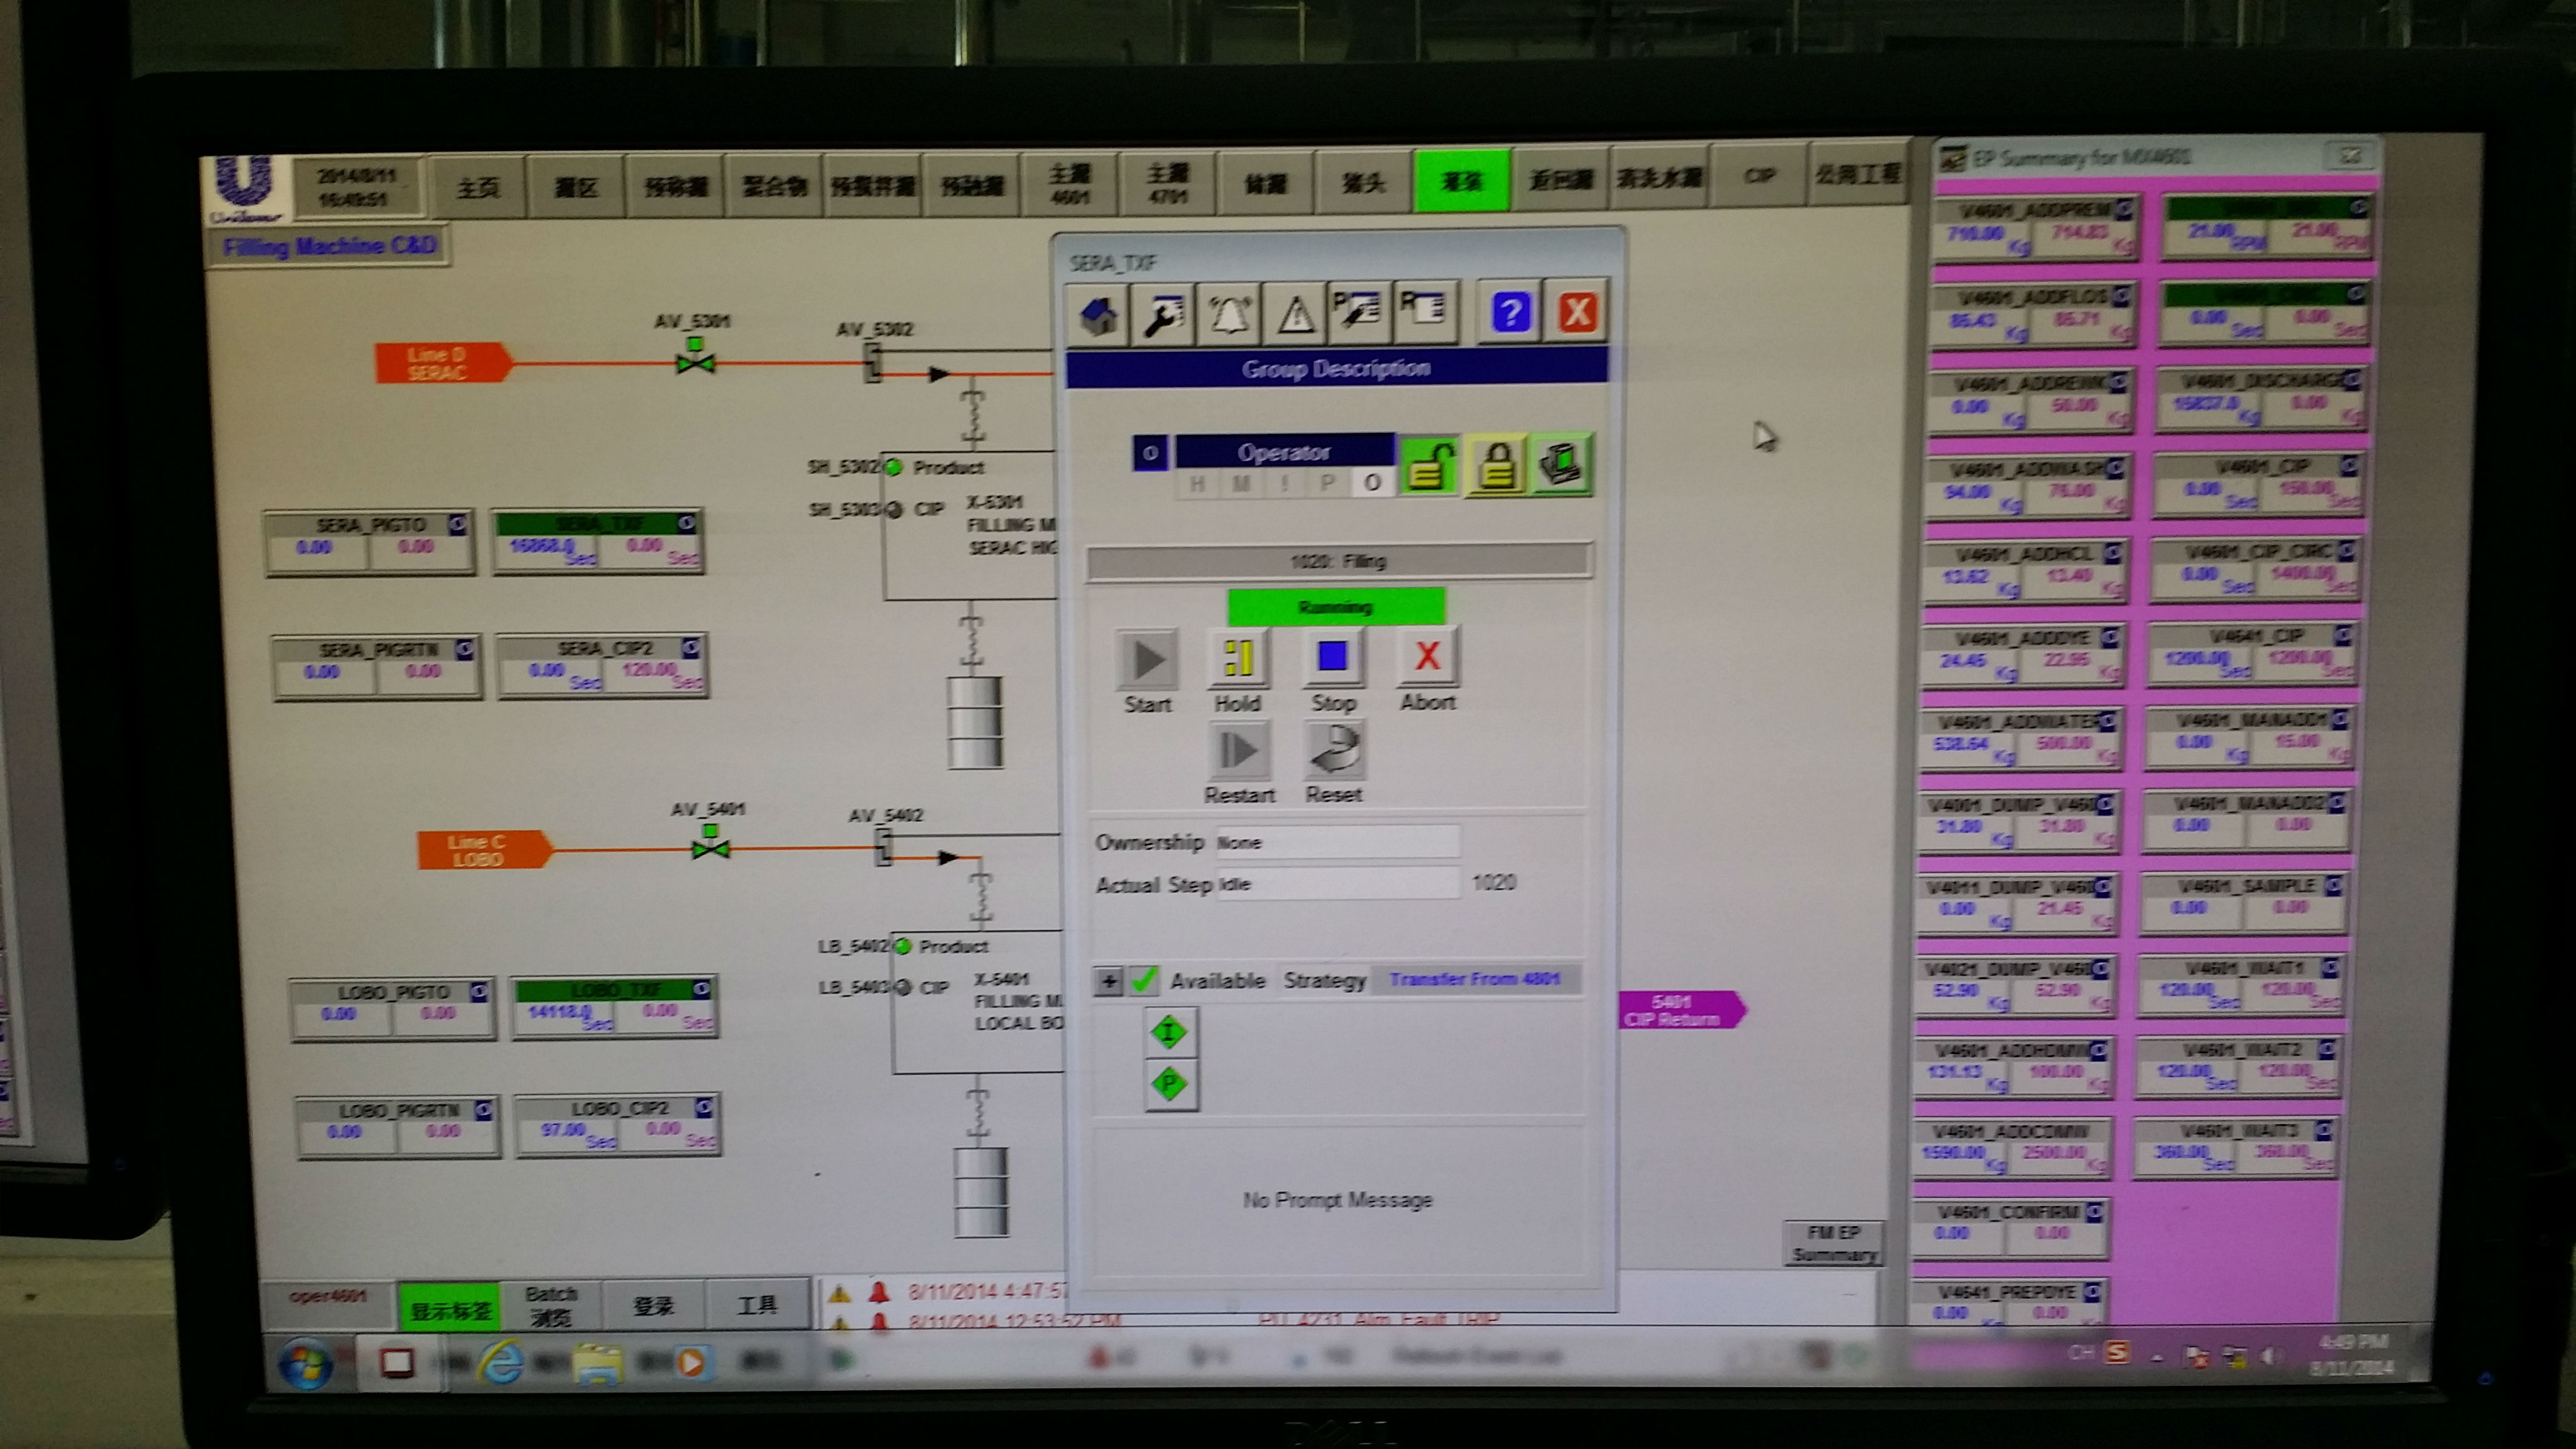Screen dimensions: 2576x1449
Task: Click the Ownership None field
Action: point(1337,842)
